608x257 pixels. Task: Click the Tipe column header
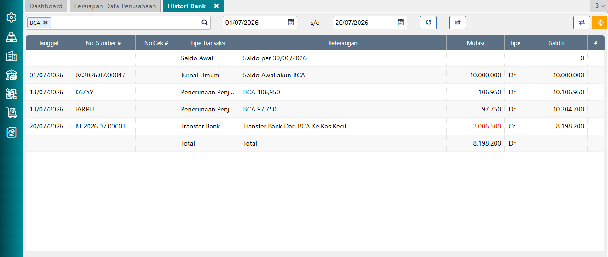(x=515, y=43)
